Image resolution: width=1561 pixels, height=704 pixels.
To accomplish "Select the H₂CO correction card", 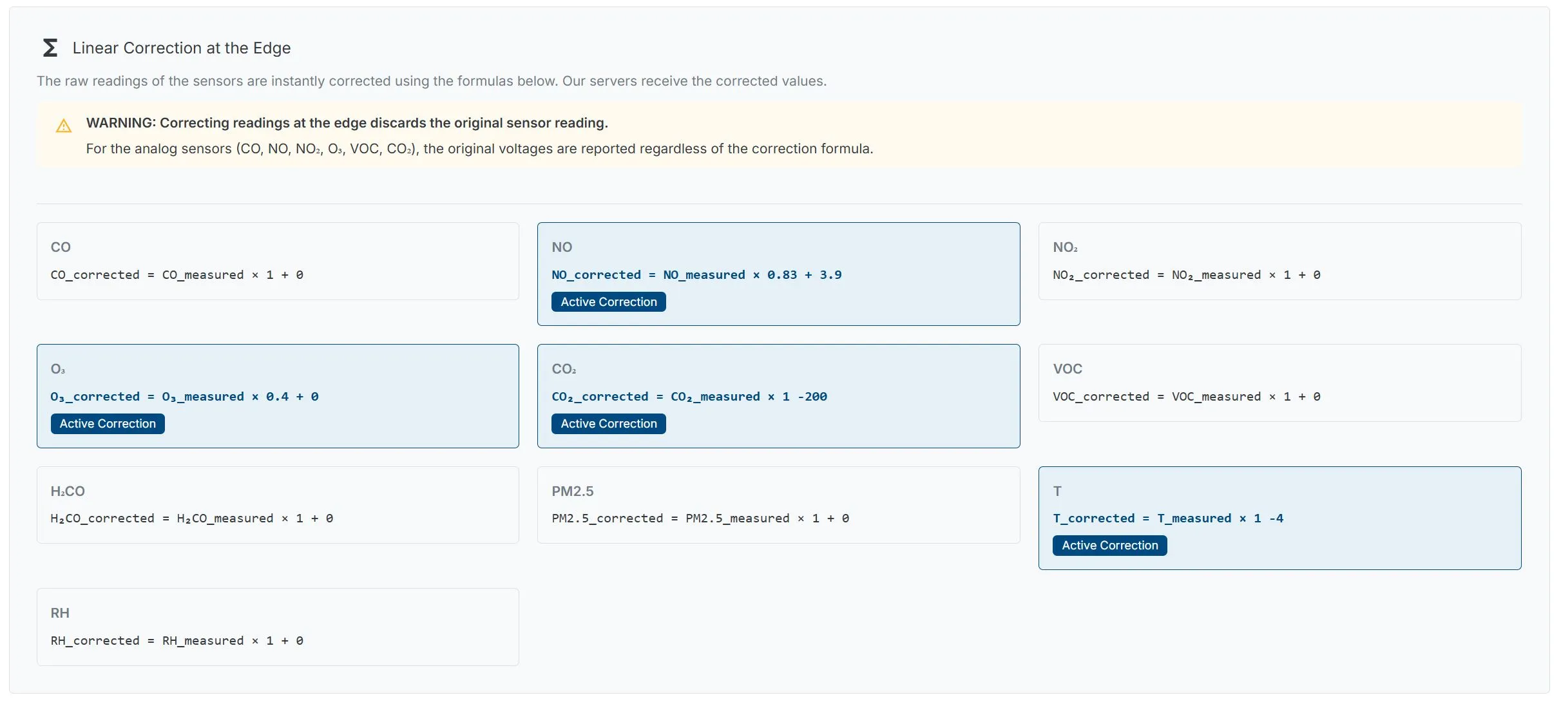I will pyautogui.click(x=278, y=504).
